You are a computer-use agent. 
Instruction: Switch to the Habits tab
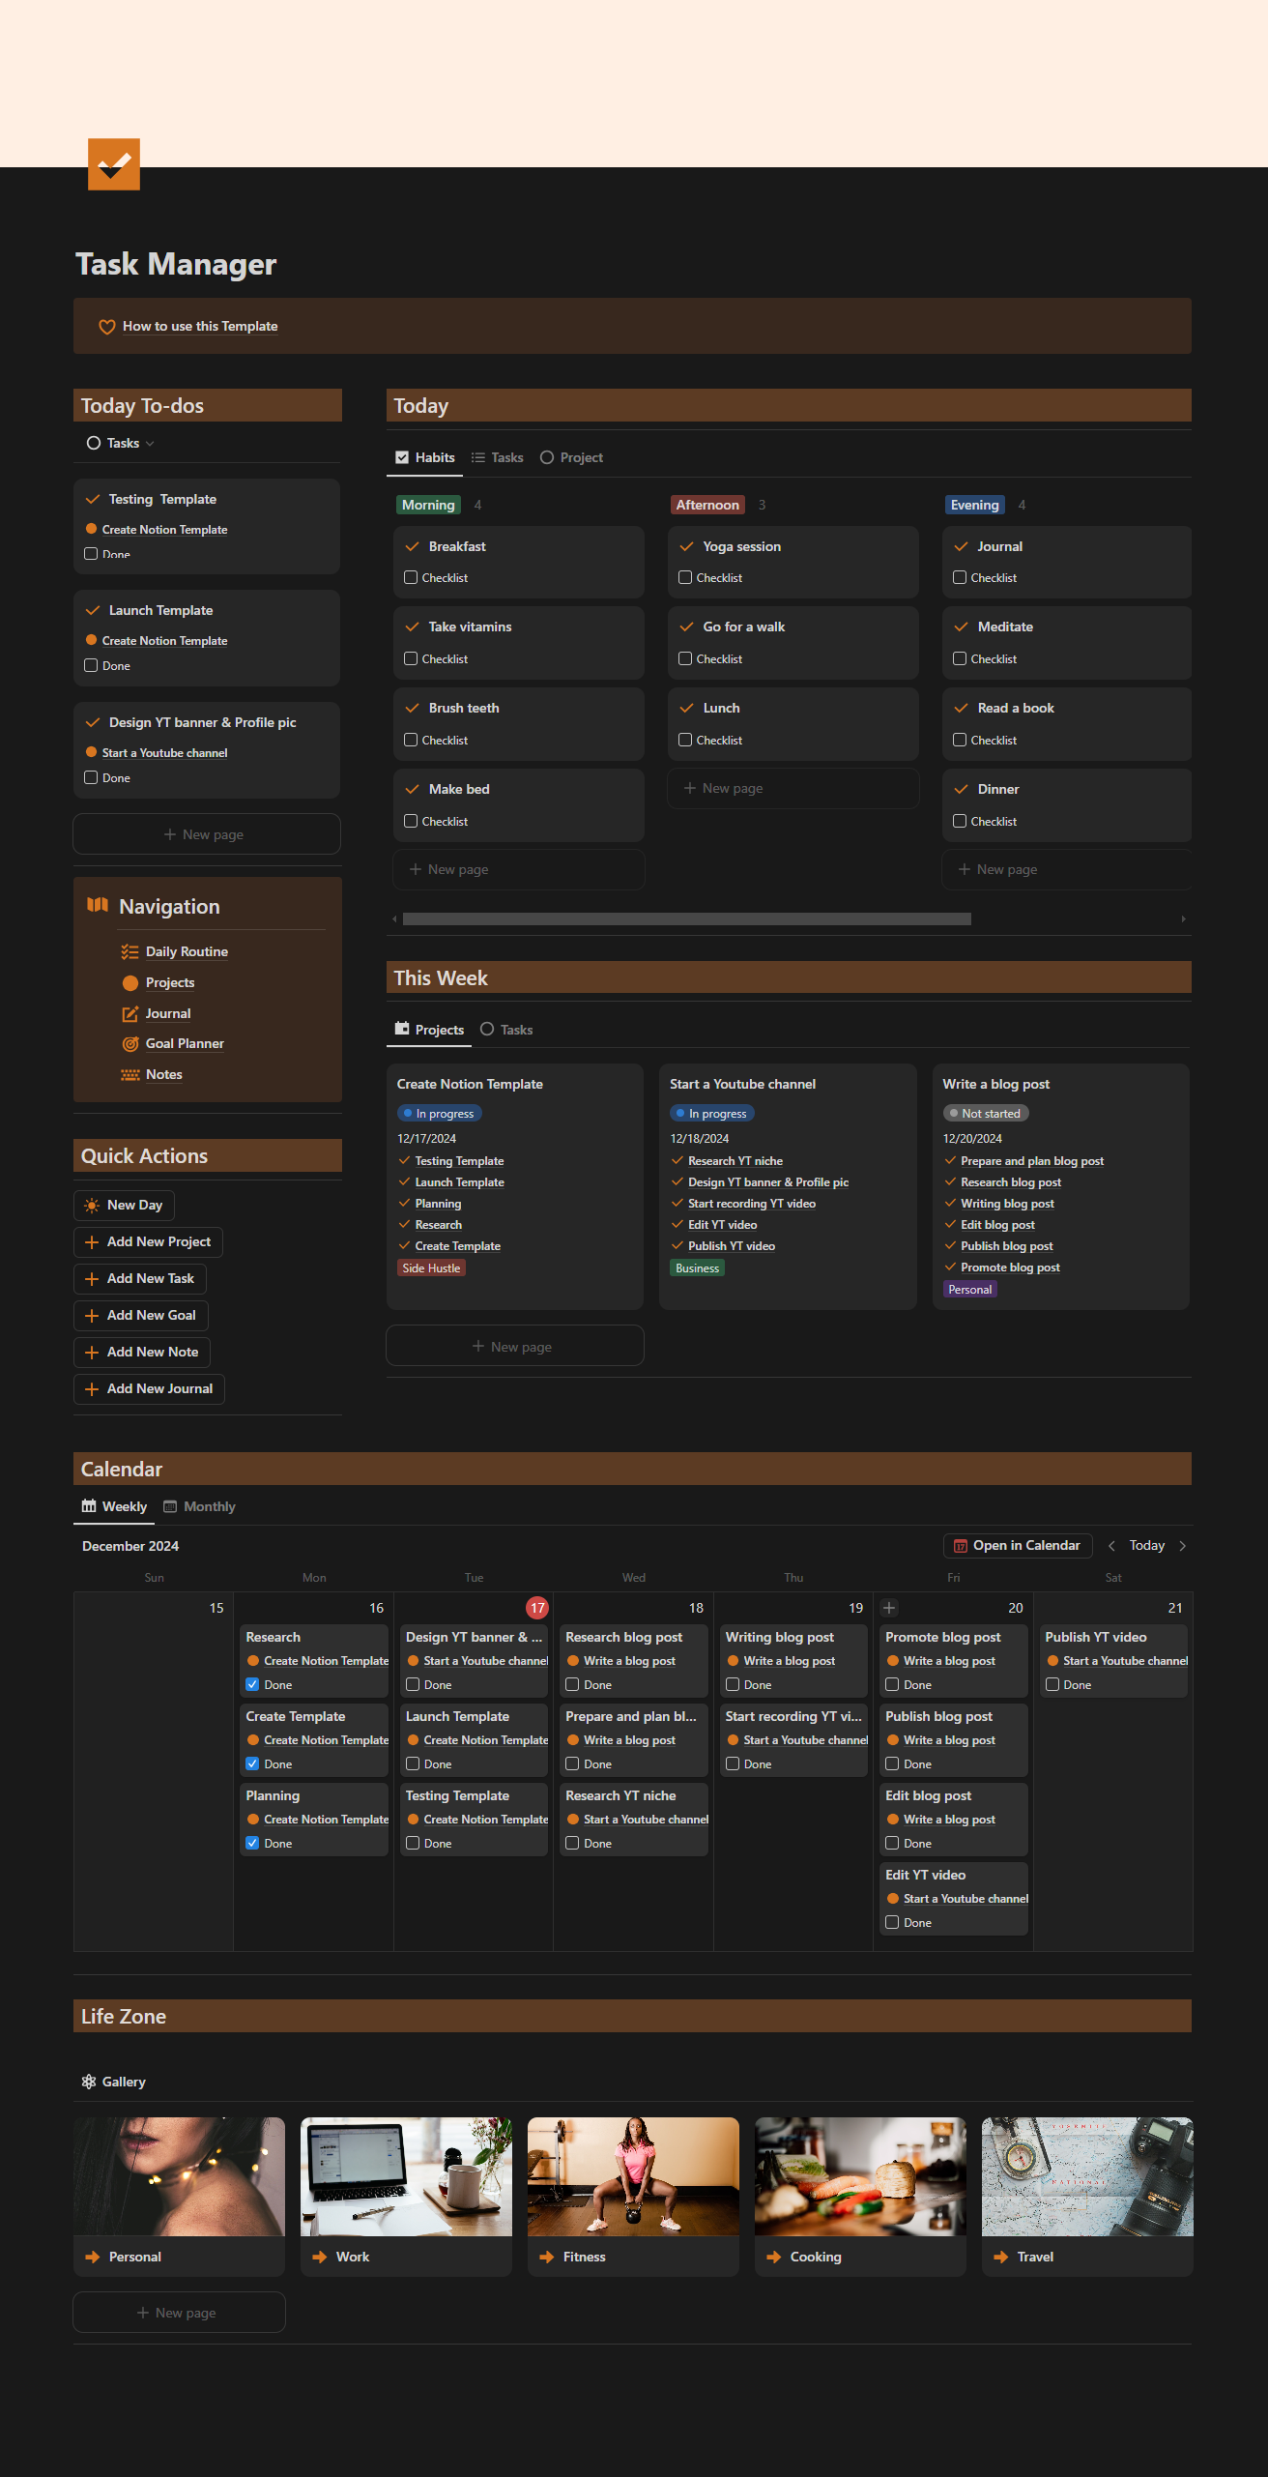[425, 457]
